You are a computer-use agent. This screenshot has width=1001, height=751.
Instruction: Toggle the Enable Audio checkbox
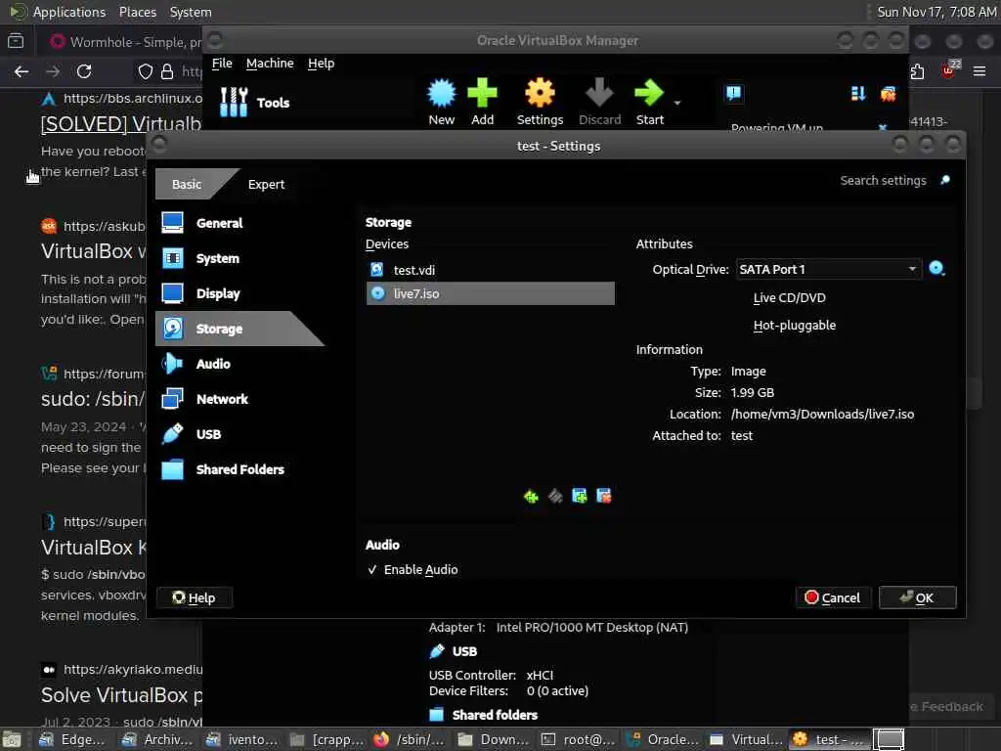(413, 569)
